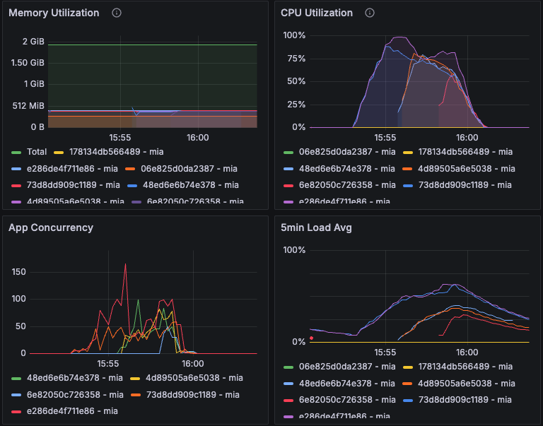Open the CPU Utilization panel title menu
This screenshot has height=426, width=543.
point(317,13)
